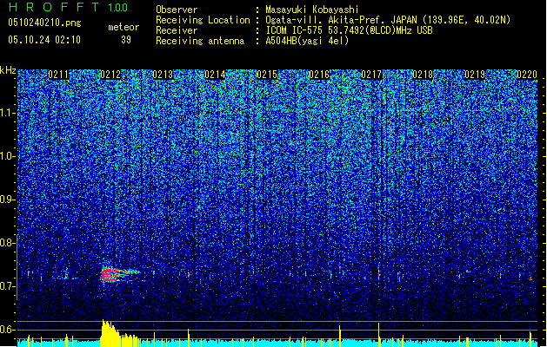
Task: Click the kHz axis unit label
Action: pyautogui.click(x=8, y=70)
